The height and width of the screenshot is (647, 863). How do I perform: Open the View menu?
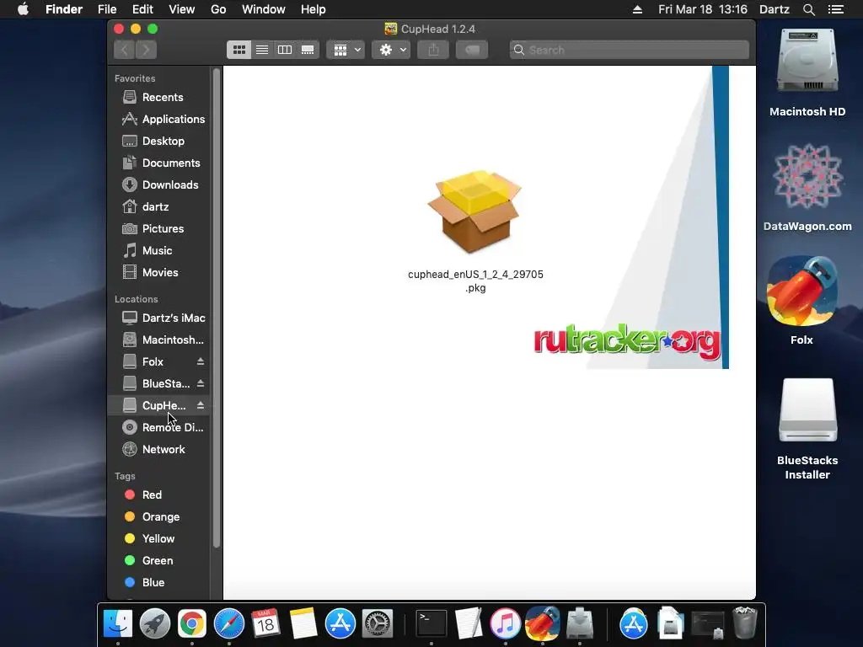(182, 9)
